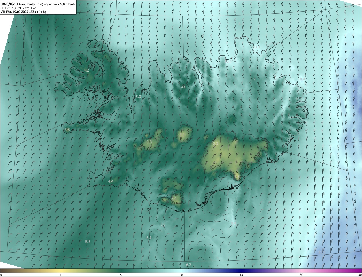The width and height of the screenshot is (362, 277).
Task: Click the 30 tick on the color scale
Action: tap(301, 275)
